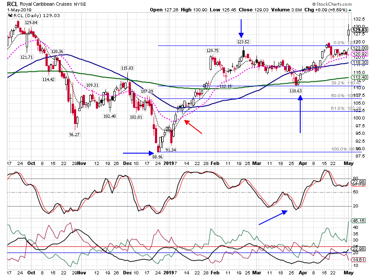Click the NYSE exchange label
The height and width of the screenshot is (277, 372).
tap(80, 4)
